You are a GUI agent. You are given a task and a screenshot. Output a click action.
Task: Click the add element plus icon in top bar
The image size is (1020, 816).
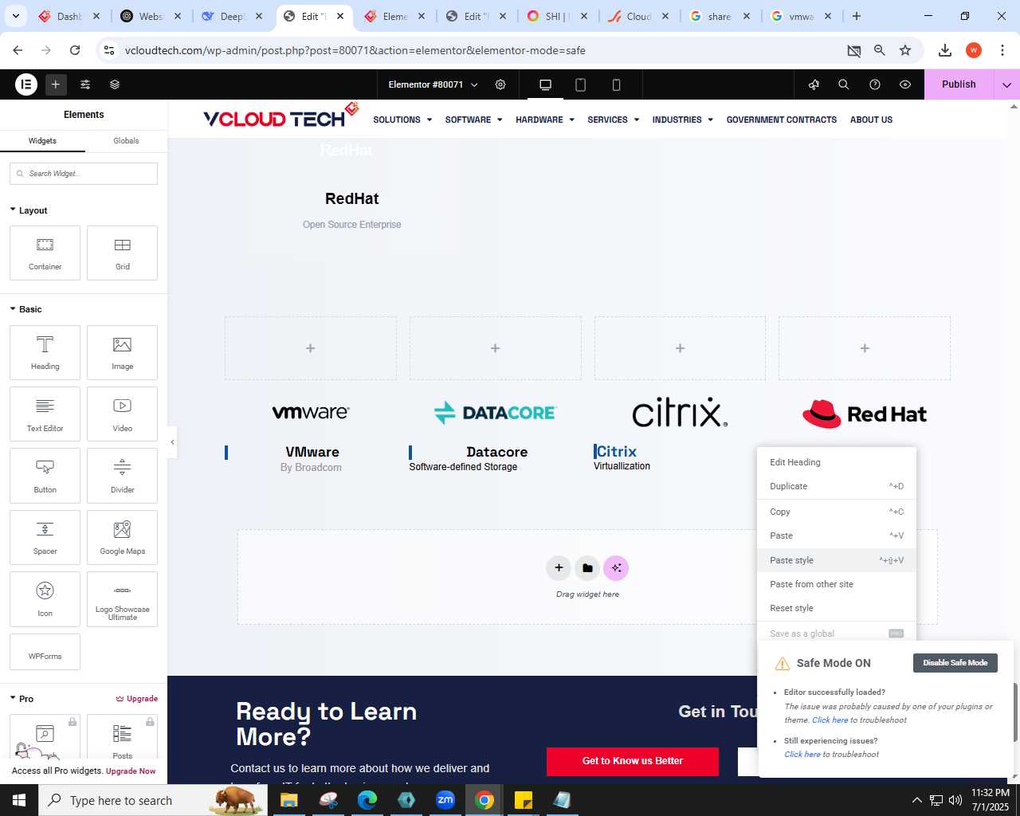pyautogui.click(x=56, y=84)
